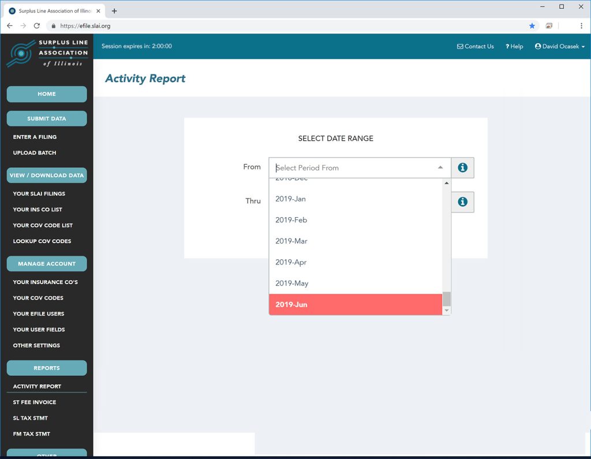
Task: Click the dropdown list scrollbar thumb
Action: (447, 299)
